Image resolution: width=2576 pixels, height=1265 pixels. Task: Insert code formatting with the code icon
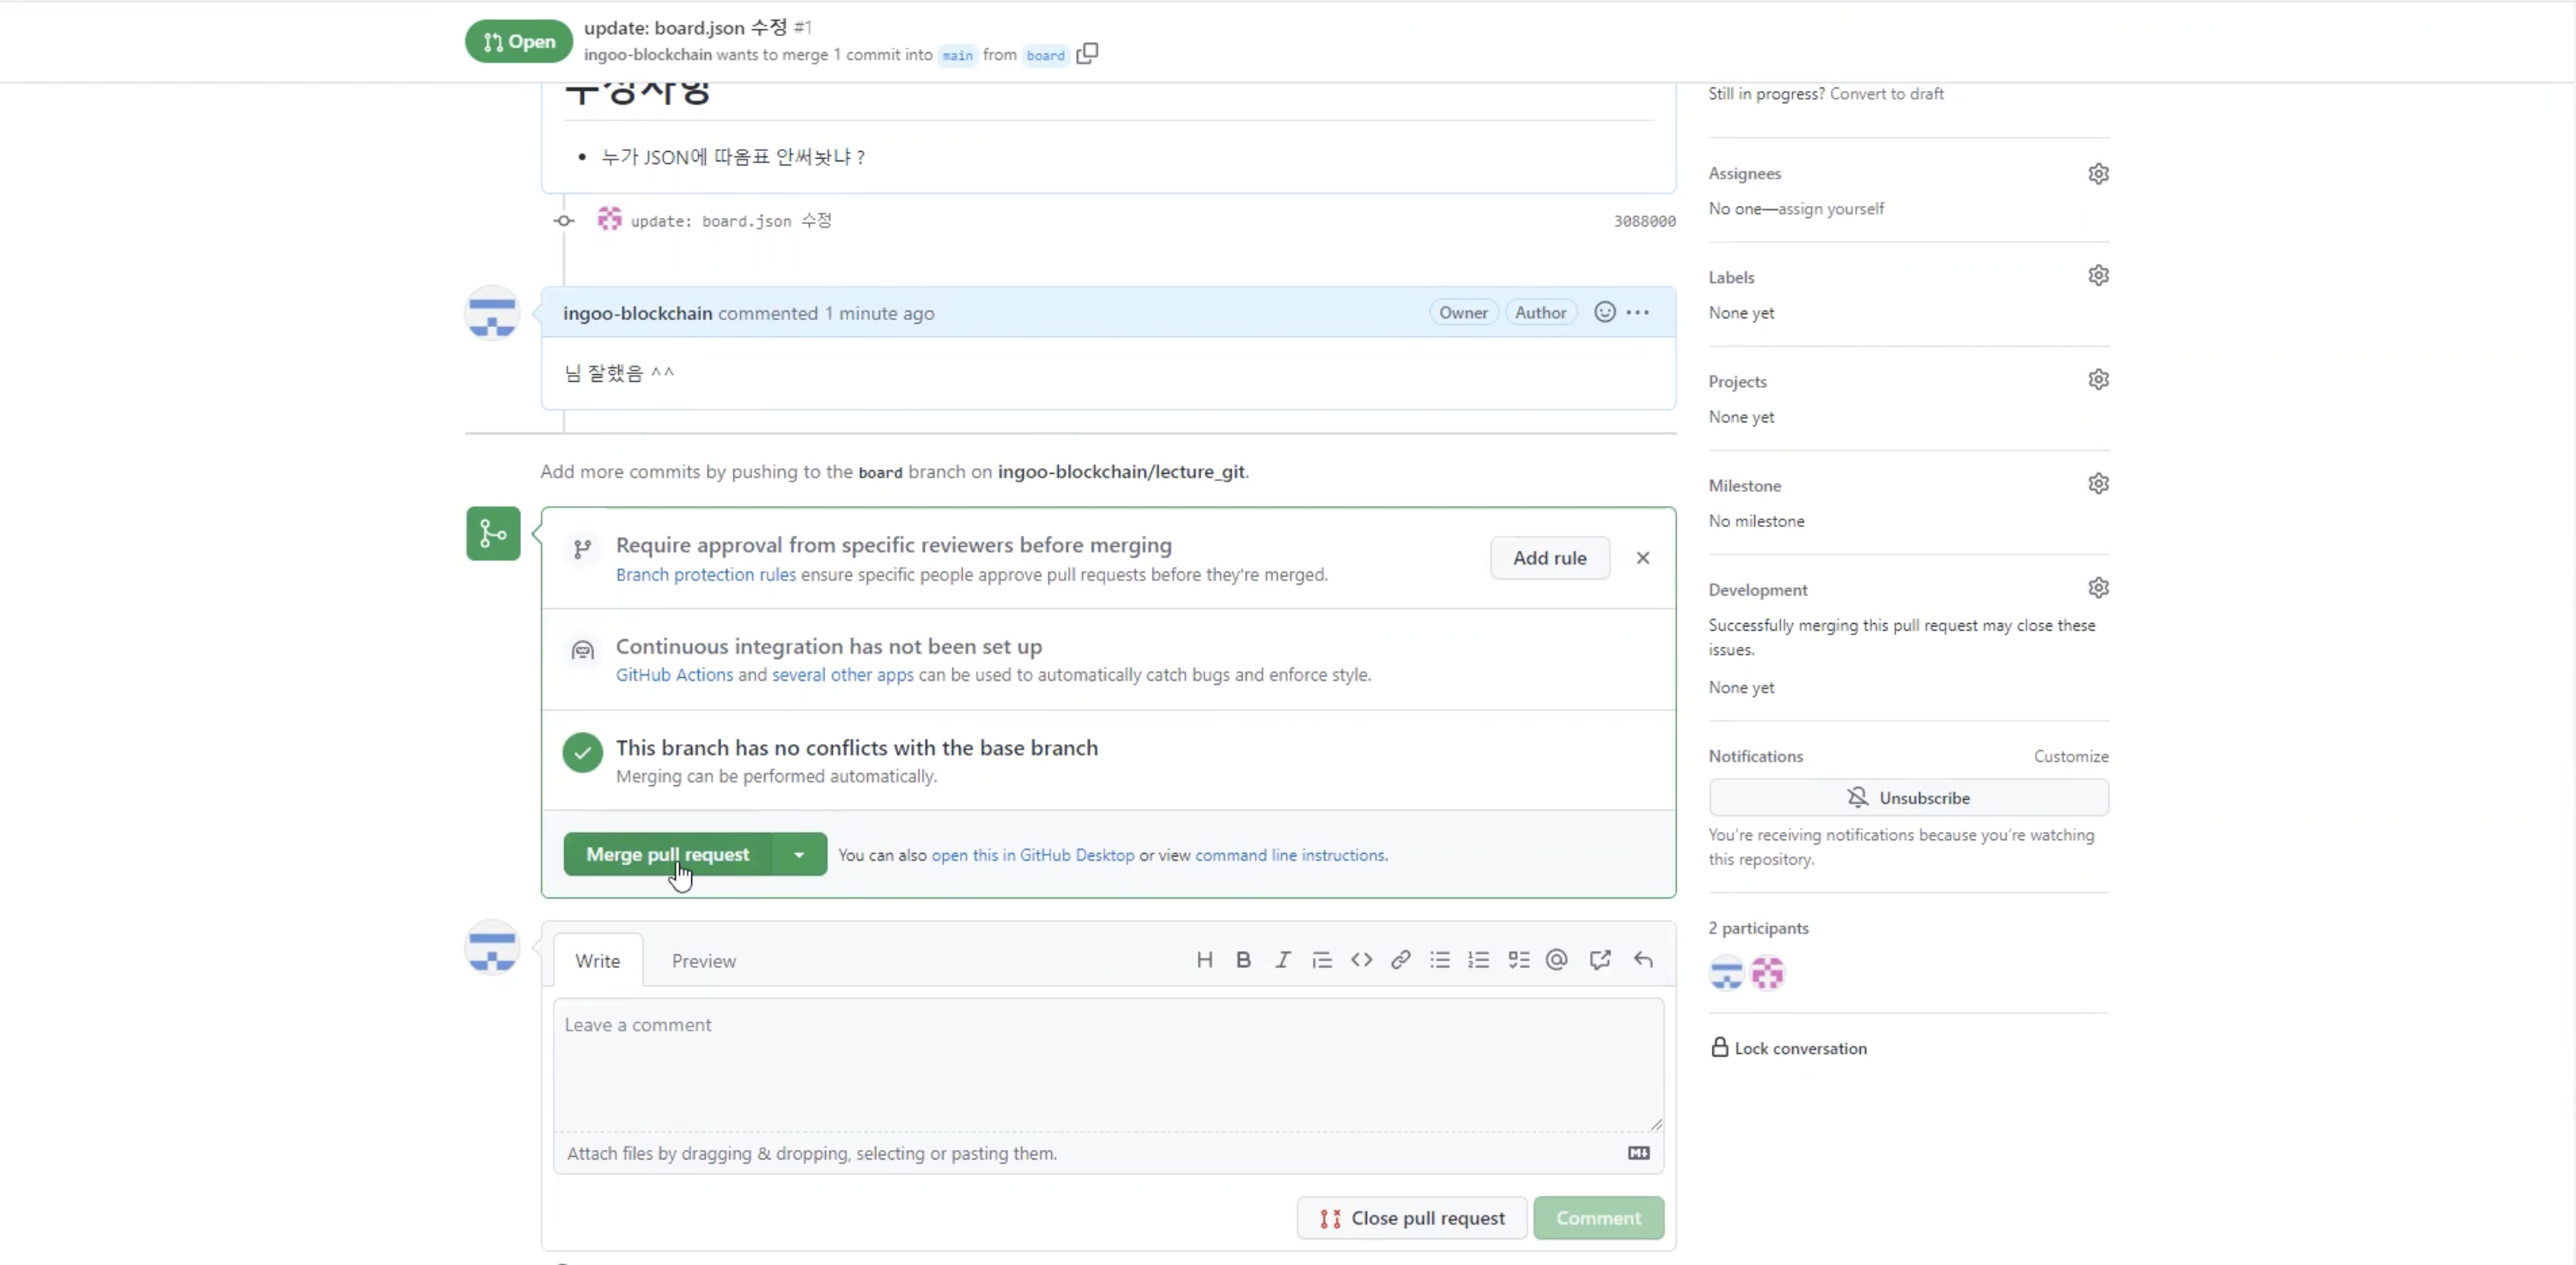click(1361, 960)
